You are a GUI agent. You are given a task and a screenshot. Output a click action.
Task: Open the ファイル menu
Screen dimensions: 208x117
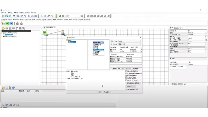[4, 13]
